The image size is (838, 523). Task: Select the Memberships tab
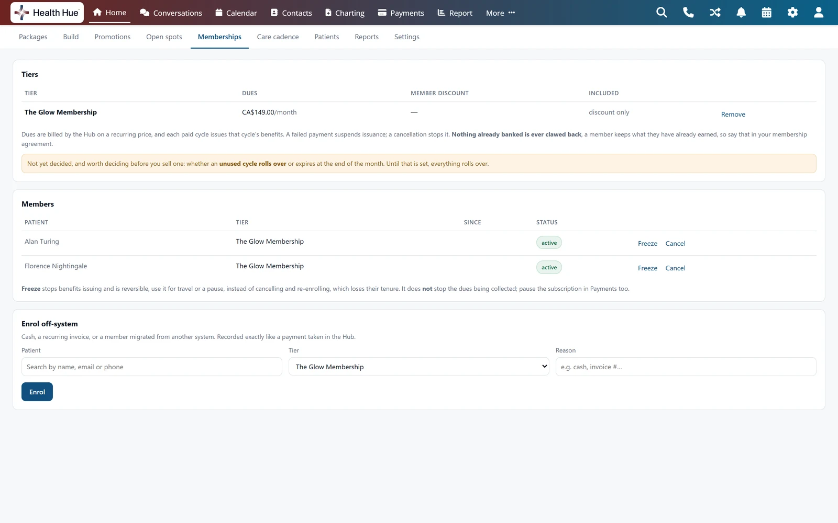(x=219, y=37)
